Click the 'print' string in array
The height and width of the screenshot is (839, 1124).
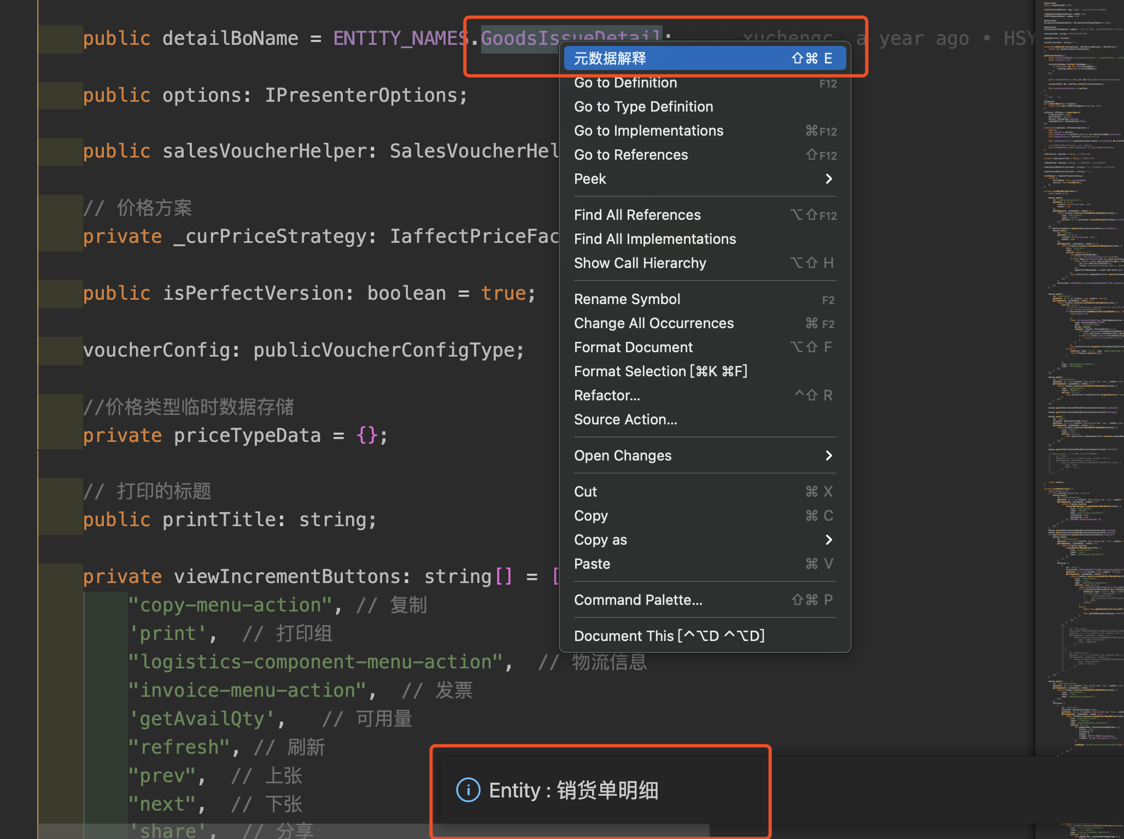coord(168,633)
